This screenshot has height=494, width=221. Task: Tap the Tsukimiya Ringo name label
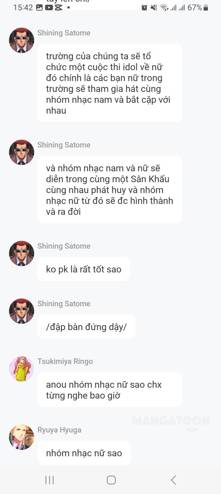[x=65, y=361]
